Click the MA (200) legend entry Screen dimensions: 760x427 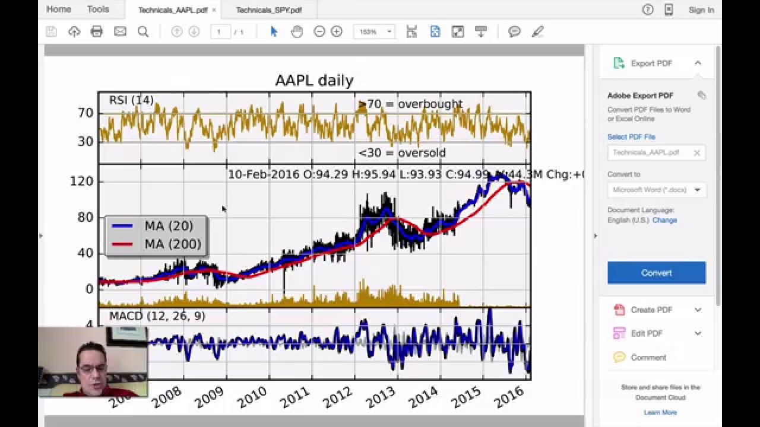(x=157, y=244)
